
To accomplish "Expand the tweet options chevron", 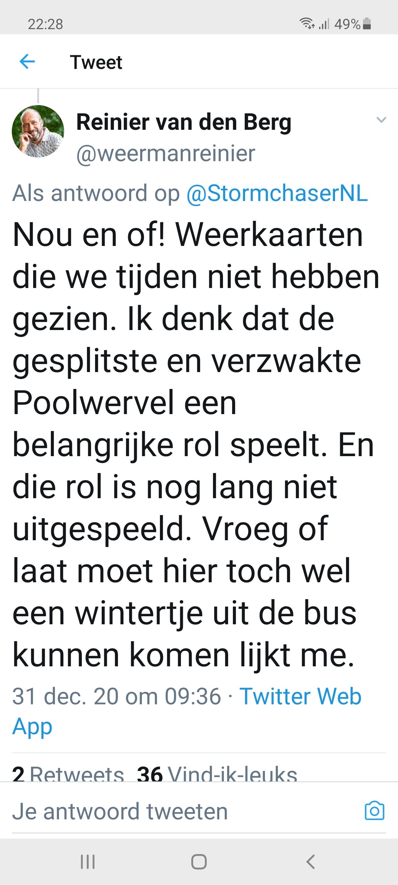I will [381, 120].
